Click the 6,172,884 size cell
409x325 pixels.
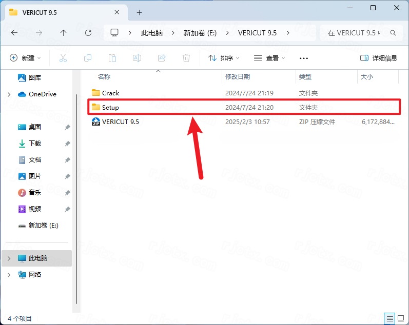pyautogui.click(x=378, y=121)
